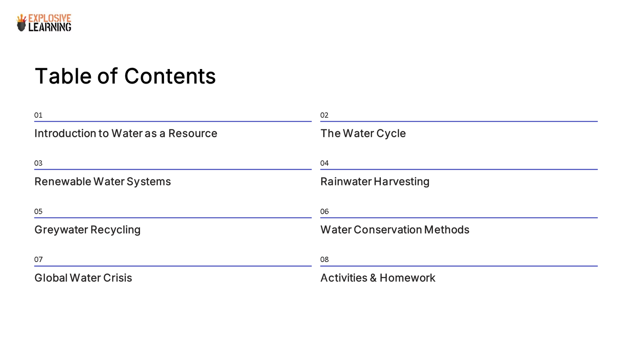632x355 pixels.
Task: Click section number 02 label
Action: (324, 115)
